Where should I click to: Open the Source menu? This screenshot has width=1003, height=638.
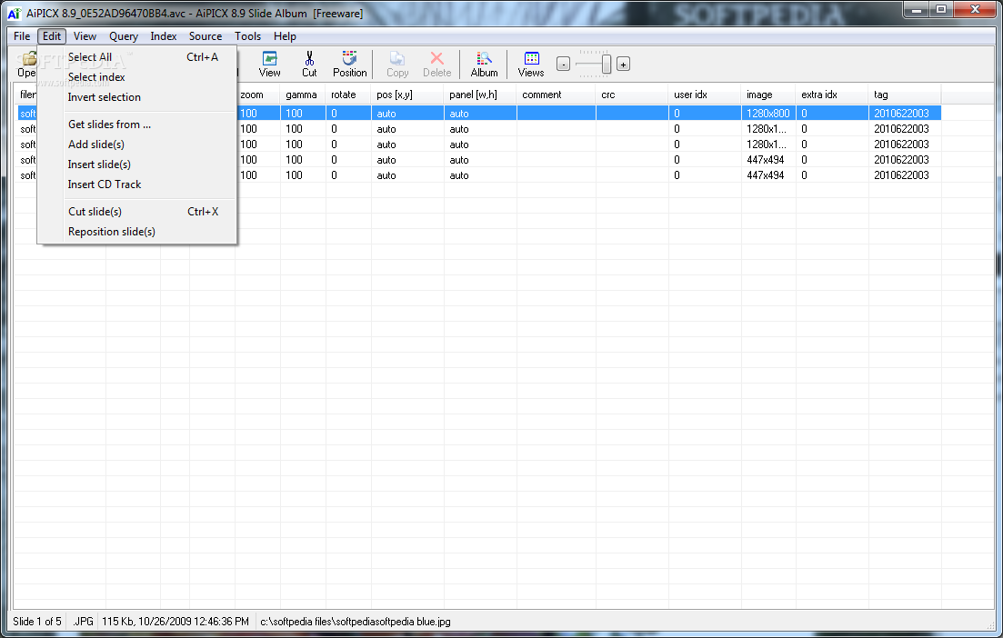[x=206, y=36]
